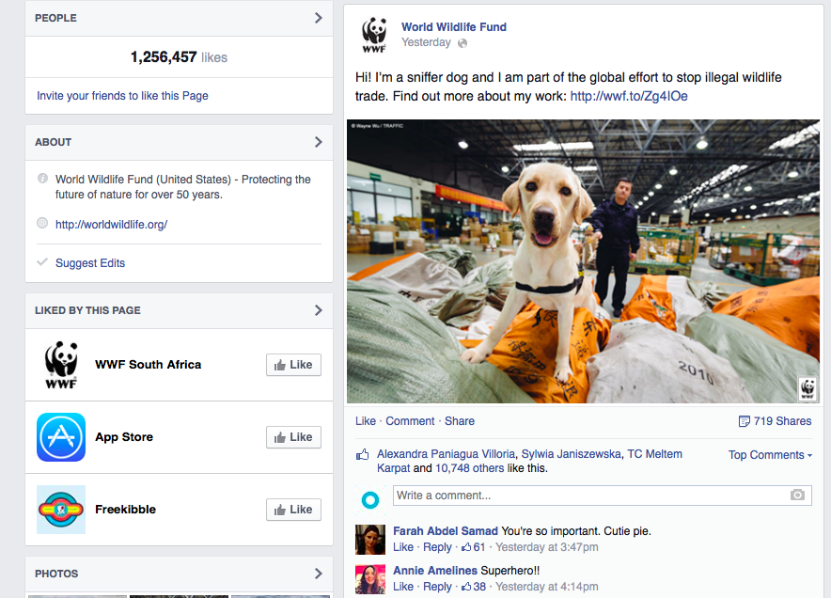831x598 pixels.
Task: Click Invite your friends to like this Page
Action: (x=122, y=96)
